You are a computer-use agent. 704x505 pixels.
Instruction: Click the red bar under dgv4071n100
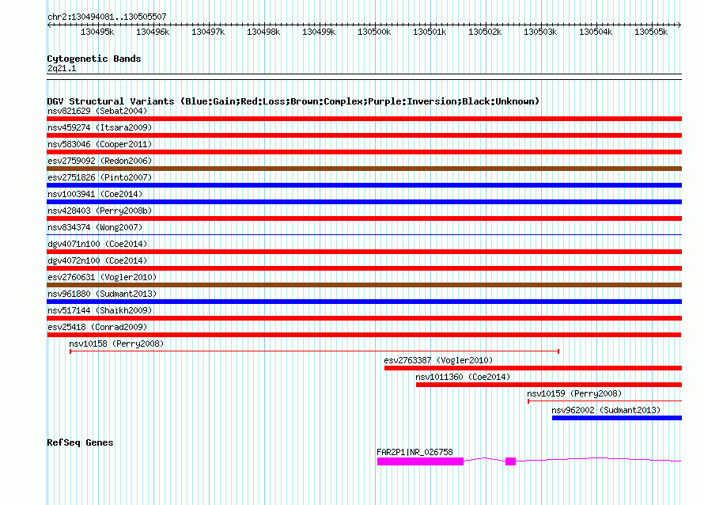(x=364, y=252)
